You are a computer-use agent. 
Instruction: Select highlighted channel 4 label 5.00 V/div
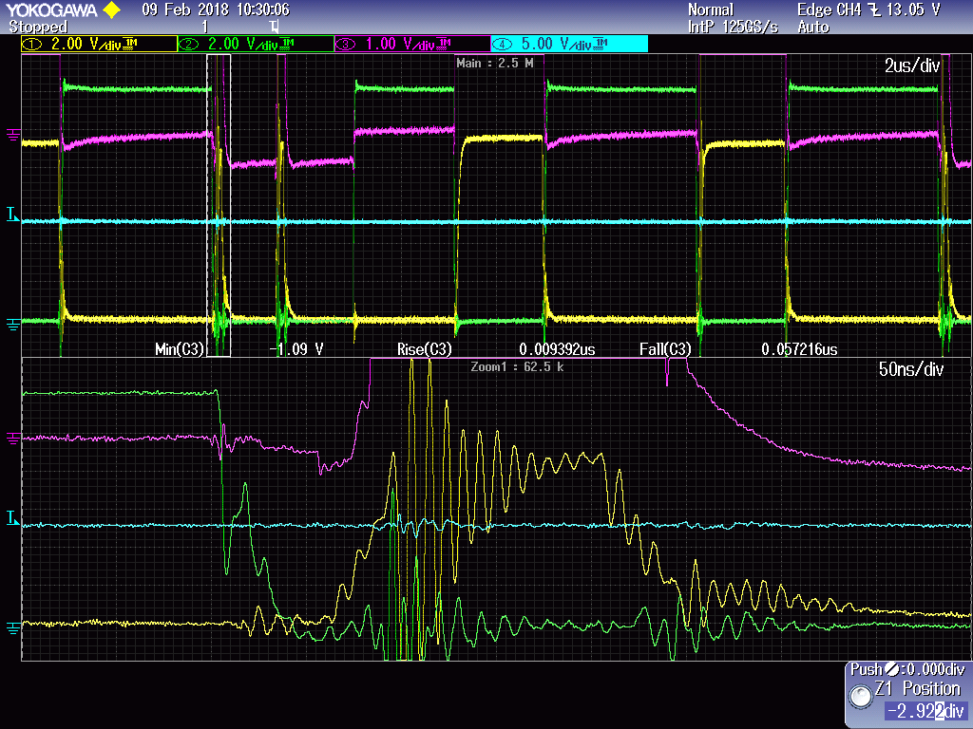570,44
